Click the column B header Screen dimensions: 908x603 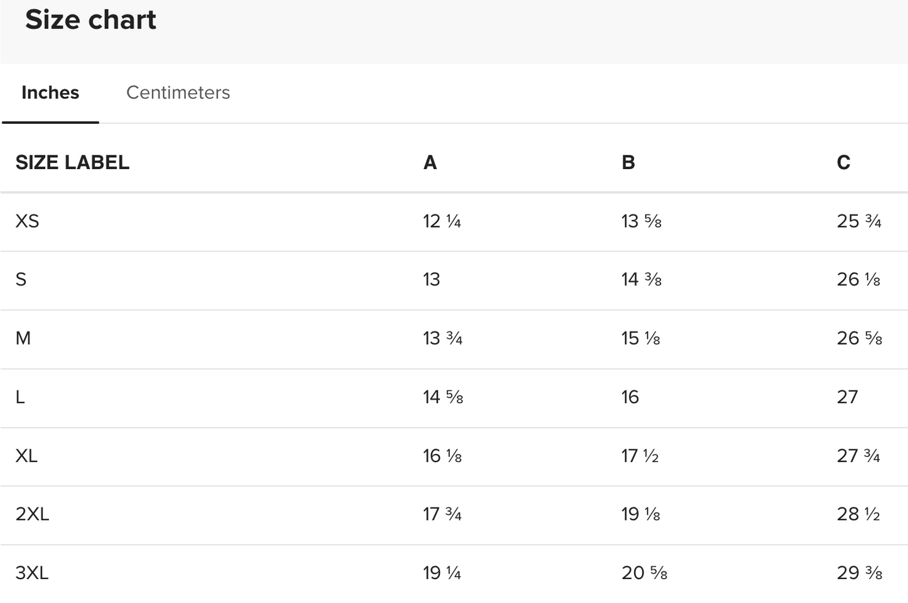628,162
